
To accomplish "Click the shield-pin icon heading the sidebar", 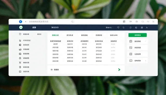I will [x=20, y=34].
